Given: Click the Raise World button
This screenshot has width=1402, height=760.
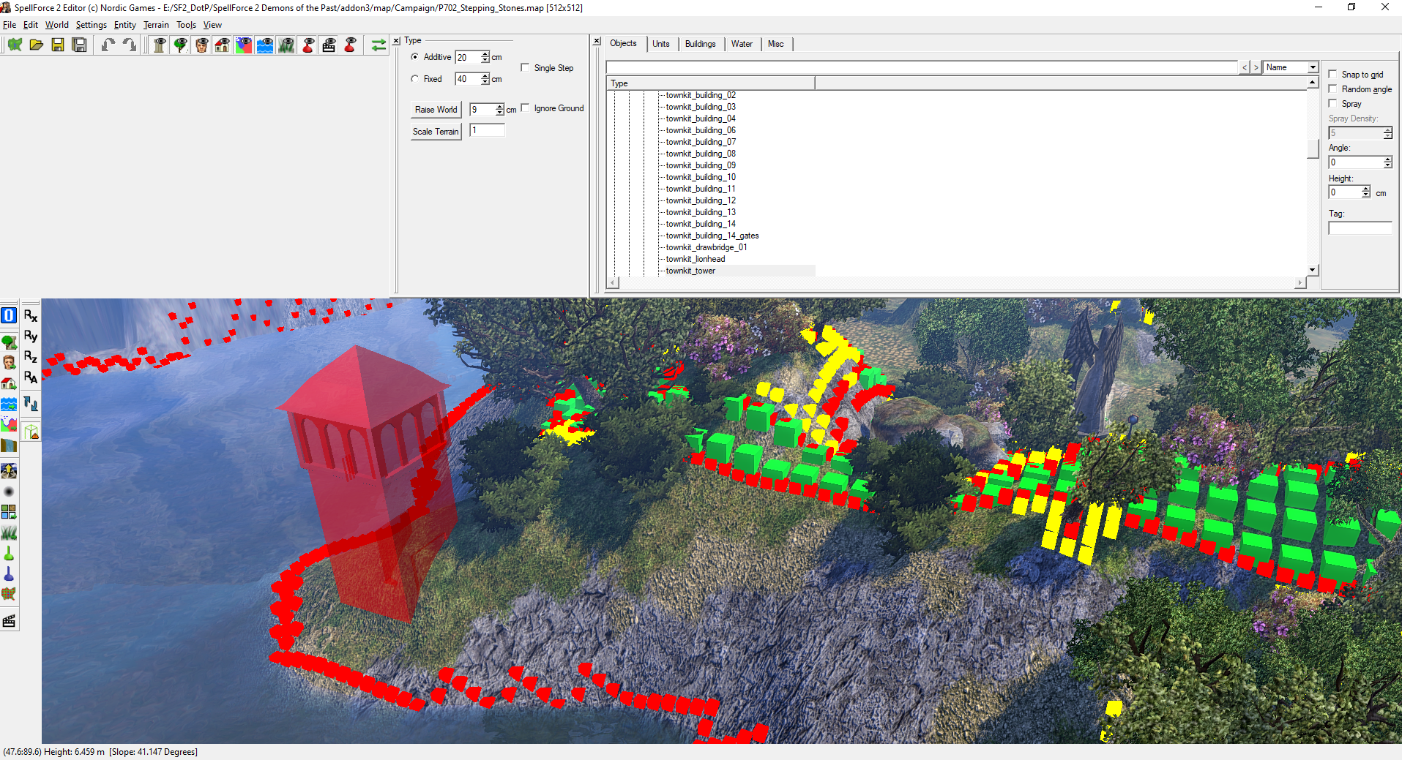Looking at the screenshot, I should pyautogui.click(x=436, y=110).
